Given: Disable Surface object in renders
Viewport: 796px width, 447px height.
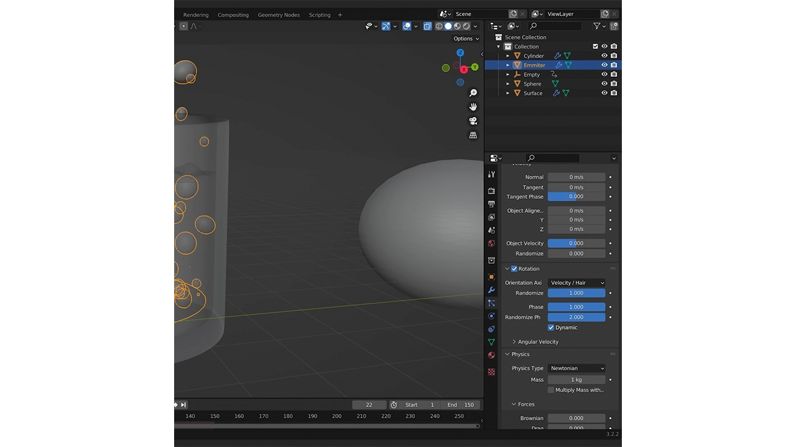Looking at the screenshot, I should 614,93.
